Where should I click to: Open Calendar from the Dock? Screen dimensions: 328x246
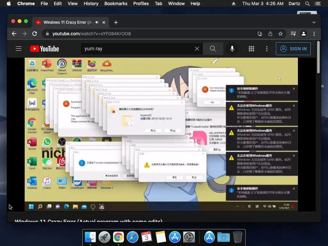tap(146, 237)
